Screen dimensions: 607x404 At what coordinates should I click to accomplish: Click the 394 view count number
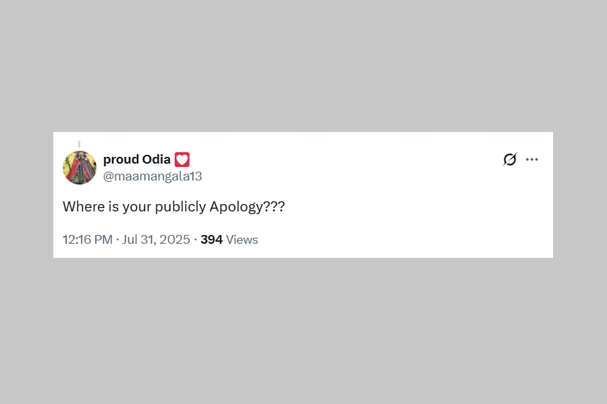click(x=211, y=240)
